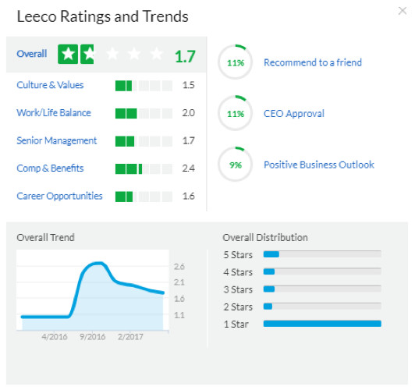The image size is (415, 390).
Task: Click the half-filled second overall star
Action: pyautogui.click(x=87, y=55)
